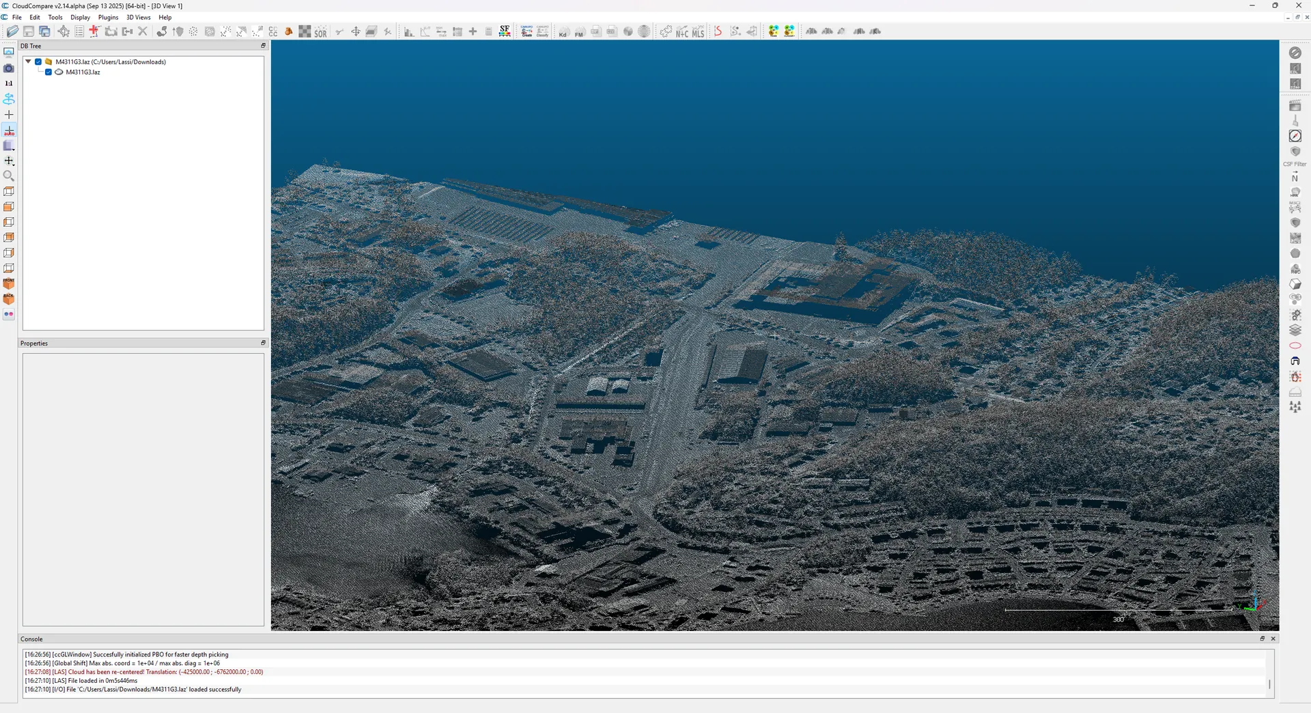The height and width of the screenshot is (713, 1311).
Task: Float the Console panel
Action: [x=1263, y=639]
